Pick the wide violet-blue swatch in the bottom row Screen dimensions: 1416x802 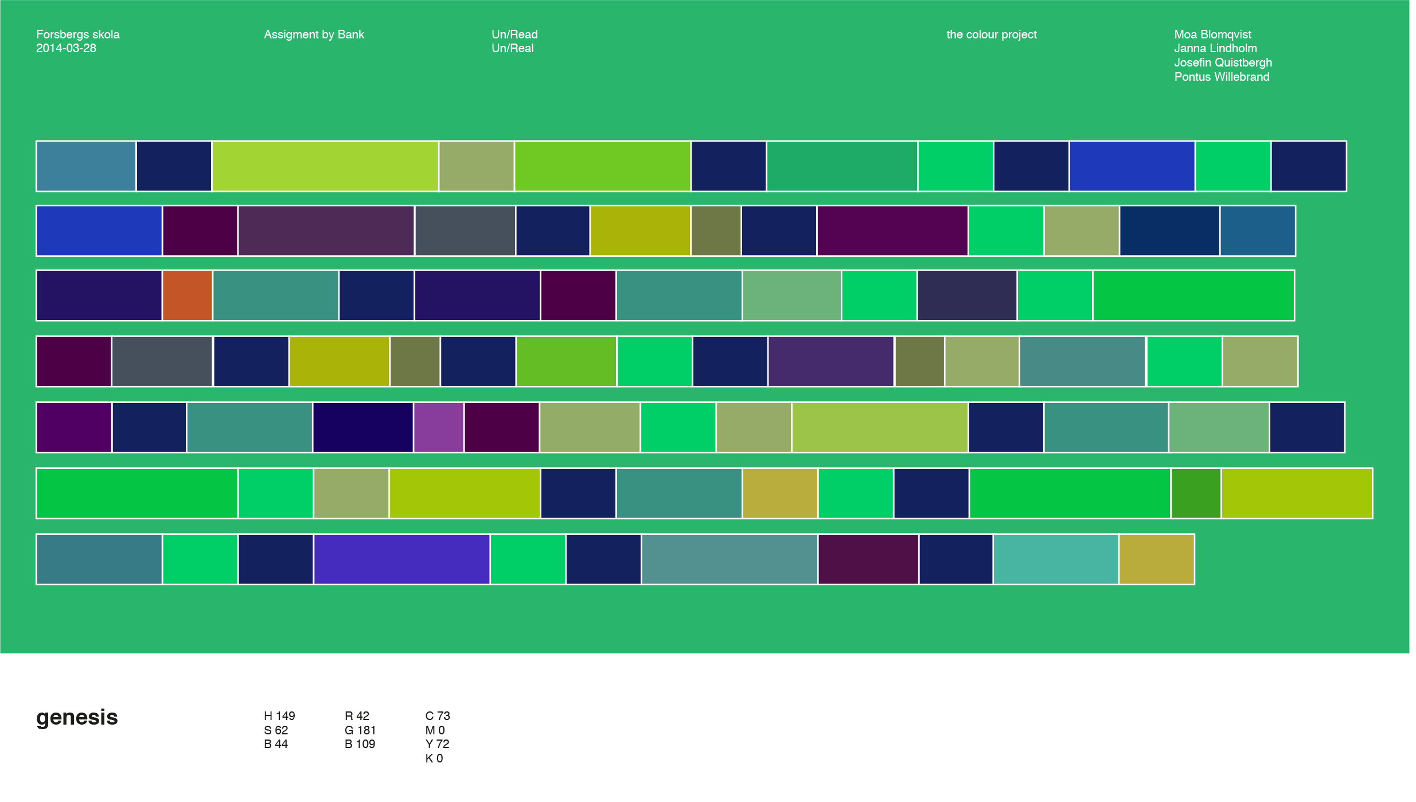pyautogui.click(x=401, y=559)
